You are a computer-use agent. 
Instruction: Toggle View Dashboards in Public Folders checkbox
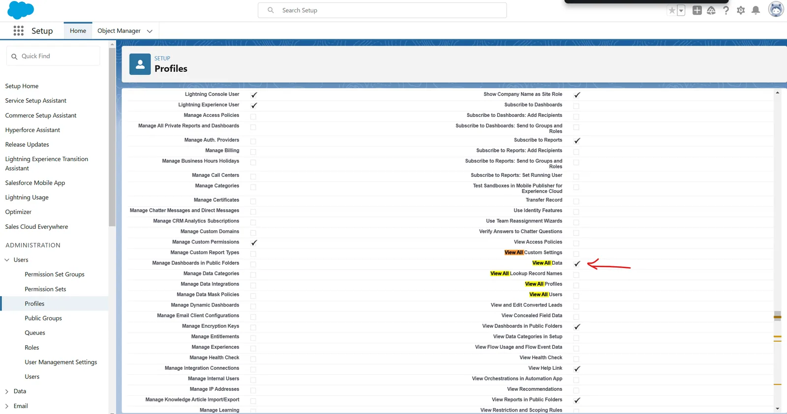click(x=576, y=327)
